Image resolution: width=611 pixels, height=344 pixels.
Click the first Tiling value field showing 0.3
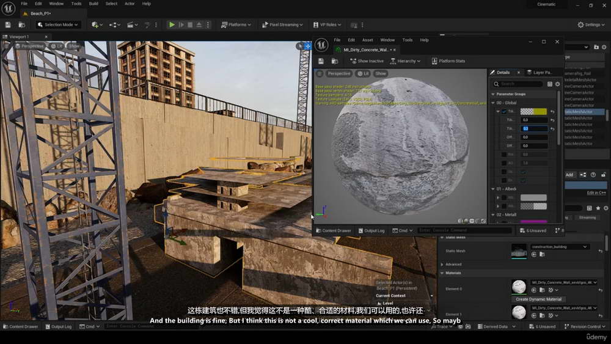click(x=534, y=120)
